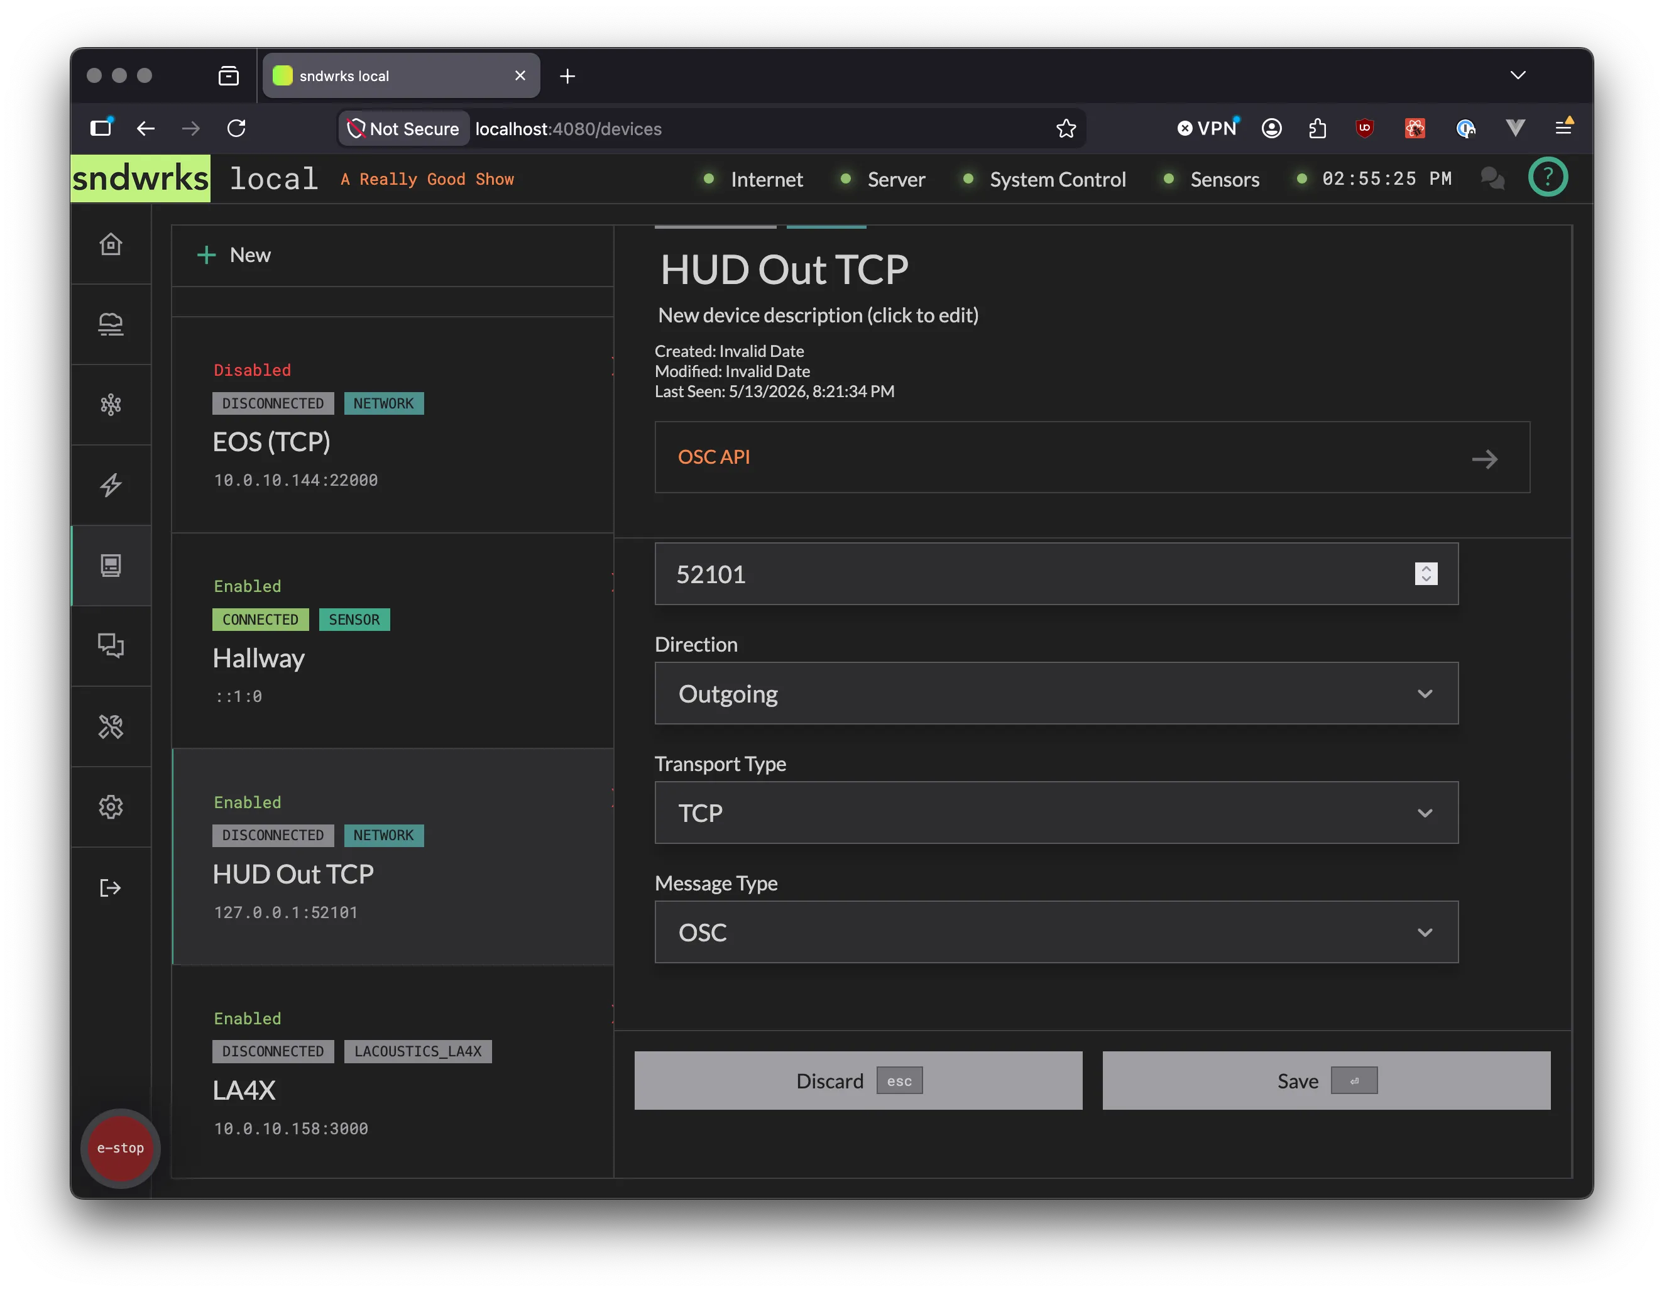Click the Server status indicator
The image size is (1664, 1292).
(882, 179)
